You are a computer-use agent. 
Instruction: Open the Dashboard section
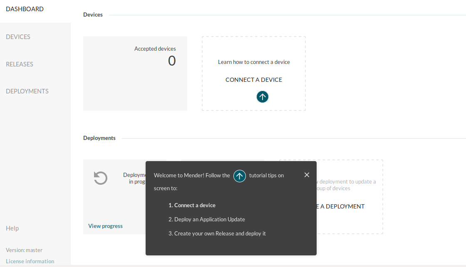25,9
